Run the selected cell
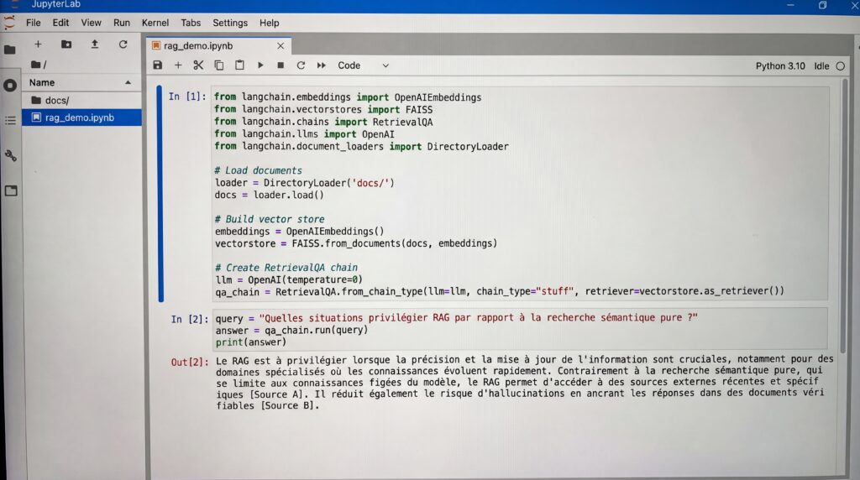This screenshot has width=860, height=480. pos(260,65)
